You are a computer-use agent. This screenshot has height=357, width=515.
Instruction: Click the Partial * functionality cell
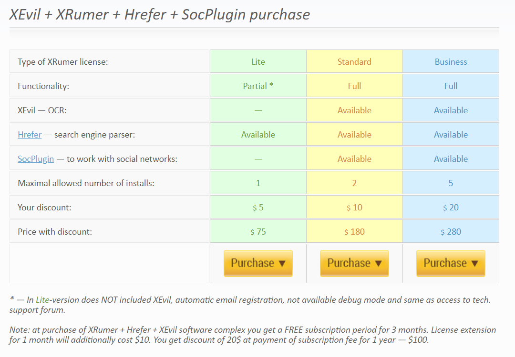click(x=258, y=86)
